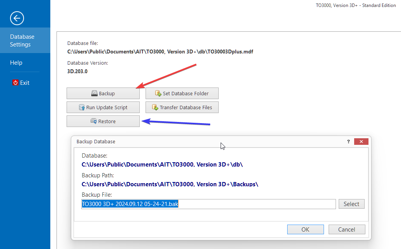Click the Backup Database dialog title
This screenshot has width=401, height=249.
[x=96, y=141]
